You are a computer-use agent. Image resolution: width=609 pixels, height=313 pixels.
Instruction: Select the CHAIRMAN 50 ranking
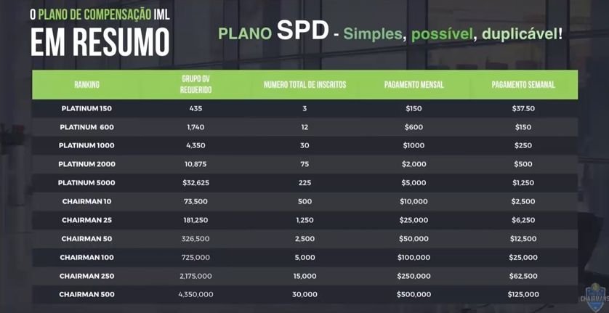point(86,239)
